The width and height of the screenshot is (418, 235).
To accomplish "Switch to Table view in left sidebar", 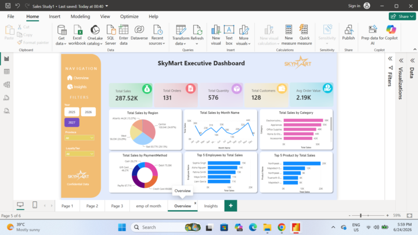I will point(6,71).
